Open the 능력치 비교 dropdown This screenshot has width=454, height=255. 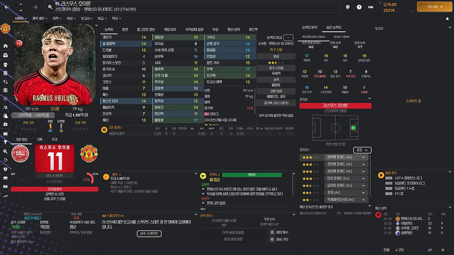pos(288,37)
